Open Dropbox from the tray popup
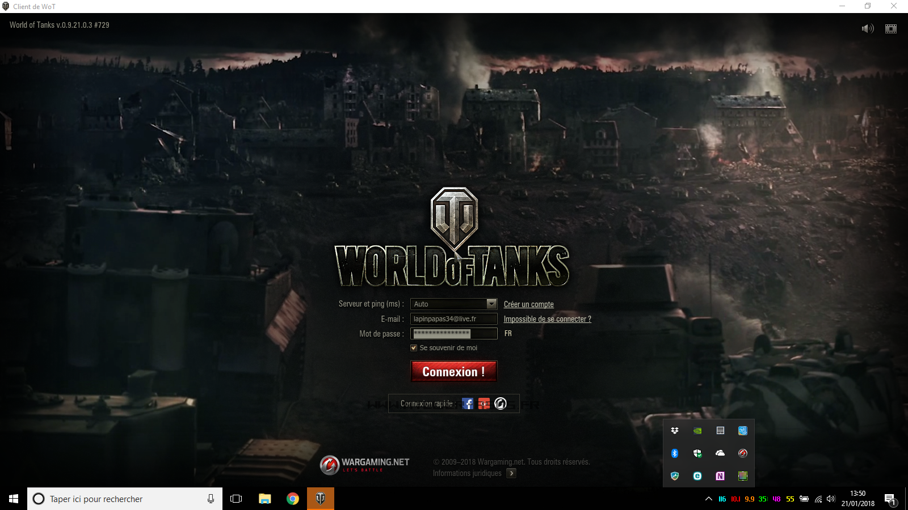The height and width of the screenshot is (510, 908). point(675,431)
